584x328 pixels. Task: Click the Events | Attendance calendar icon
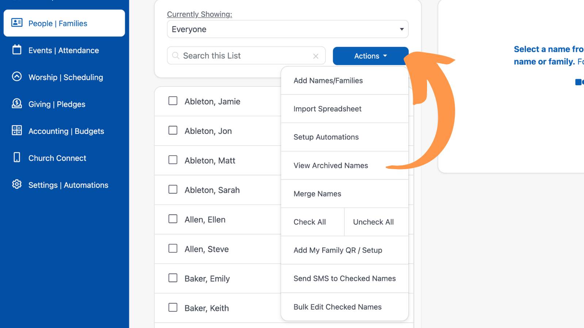17,50
